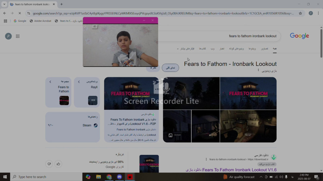Open the دانلود بازی Lookout V1.6 - P2P card
The image size is (323, 181).
click(131, 109)
